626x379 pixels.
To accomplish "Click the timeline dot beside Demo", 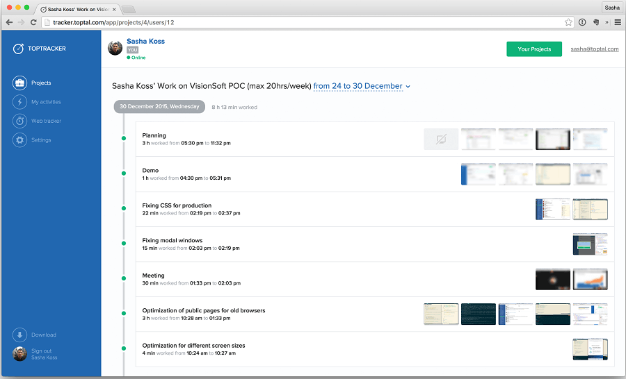I will (124, 174).
